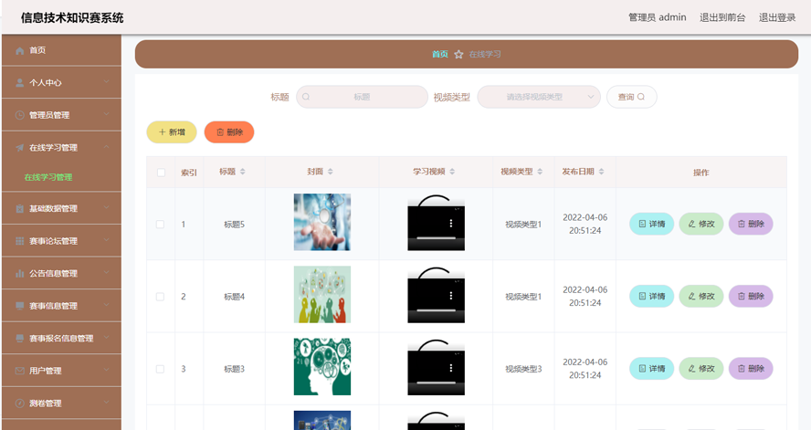
Task: Click the orange 删除 batch button
Action: tap(229, 132)
